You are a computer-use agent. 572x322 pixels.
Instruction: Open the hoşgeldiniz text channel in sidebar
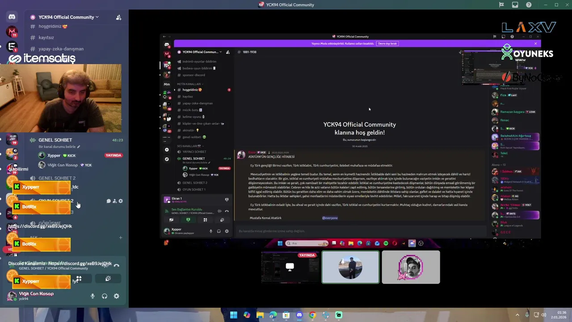(x=53, y=26)
